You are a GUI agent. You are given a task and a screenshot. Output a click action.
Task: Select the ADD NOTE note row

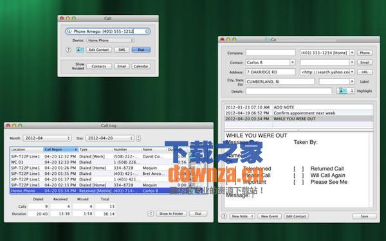299,107
